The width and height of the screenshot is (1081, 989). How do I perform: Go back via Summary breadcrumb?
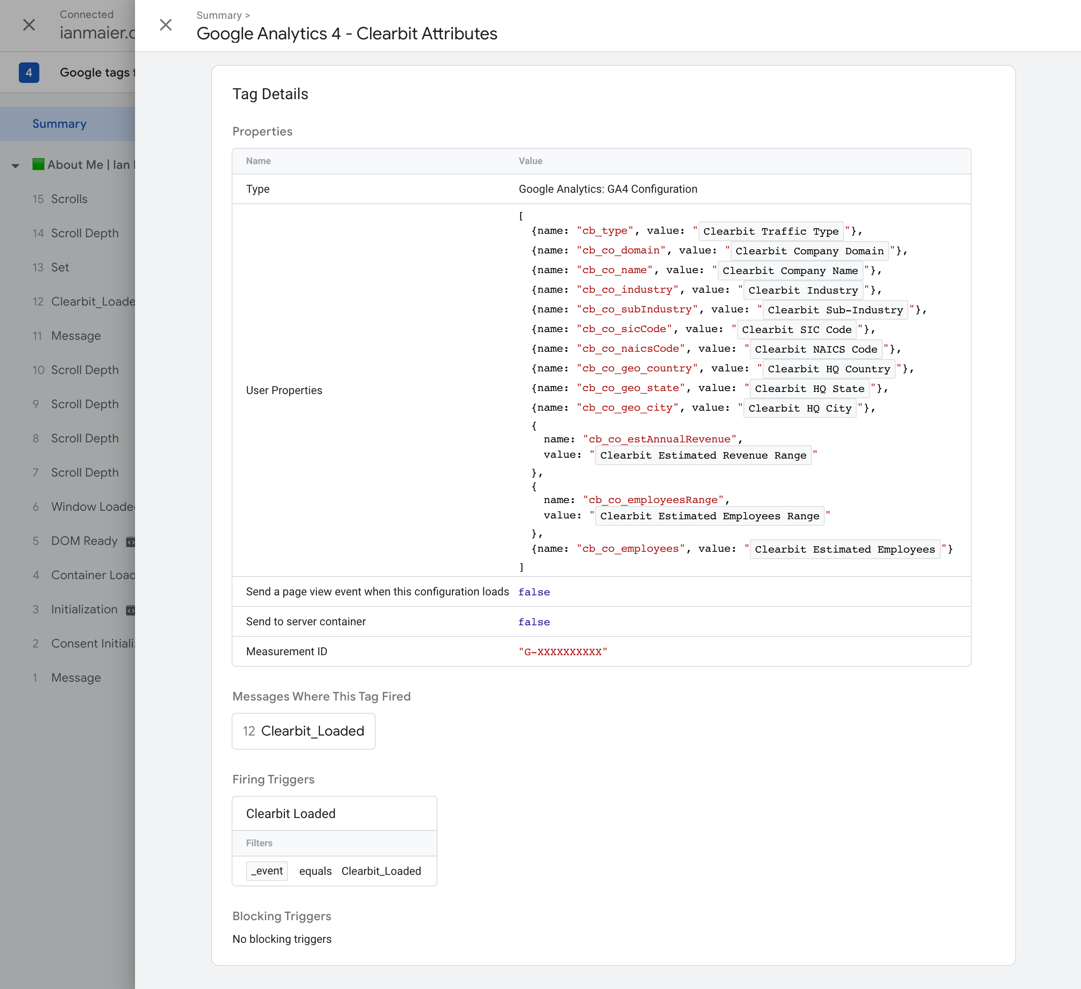tap(219, 15)
